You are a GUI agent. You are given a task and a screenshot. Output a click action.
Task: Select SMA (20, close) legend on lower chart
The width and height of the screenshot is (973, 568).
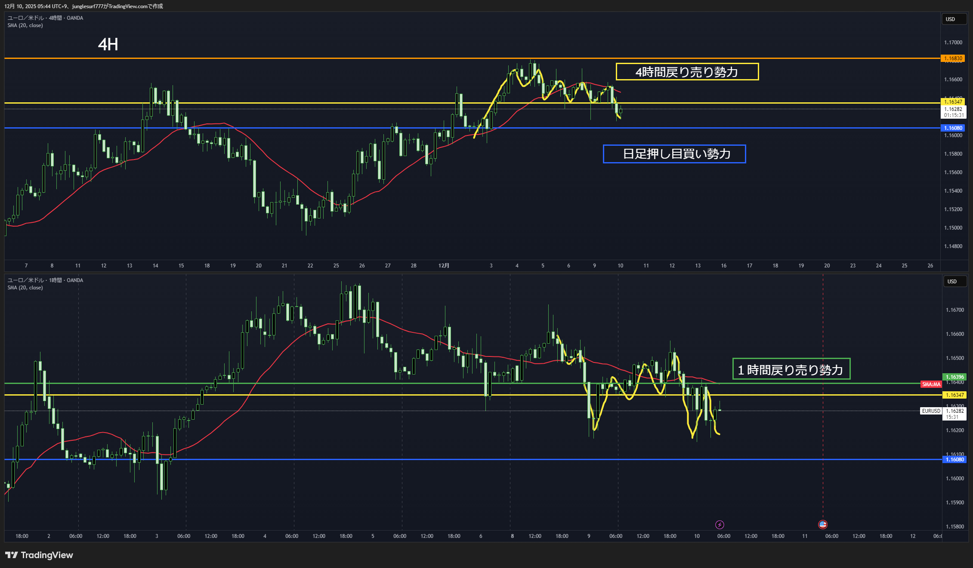coord(25,288)
